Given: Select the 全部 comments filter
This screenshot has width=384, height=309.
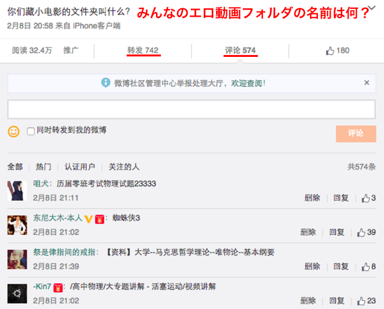Looking at the screenshot, I should pyautogui.click(x=15, y=166).
